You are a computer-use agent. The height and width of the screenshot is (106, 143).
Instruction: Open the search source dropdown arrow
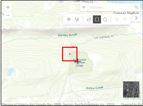[x=84, y=7]
